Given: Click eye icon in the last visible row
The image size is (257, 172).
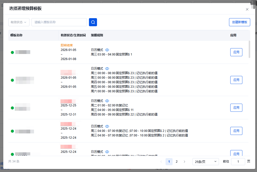Looking at the screenshot, I should click(107, 152).
